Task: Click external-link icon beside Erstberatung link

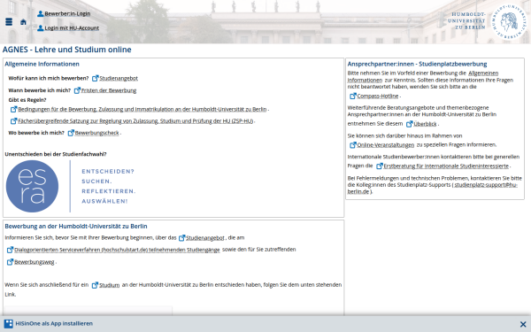Action: click(x=380, y=166)
